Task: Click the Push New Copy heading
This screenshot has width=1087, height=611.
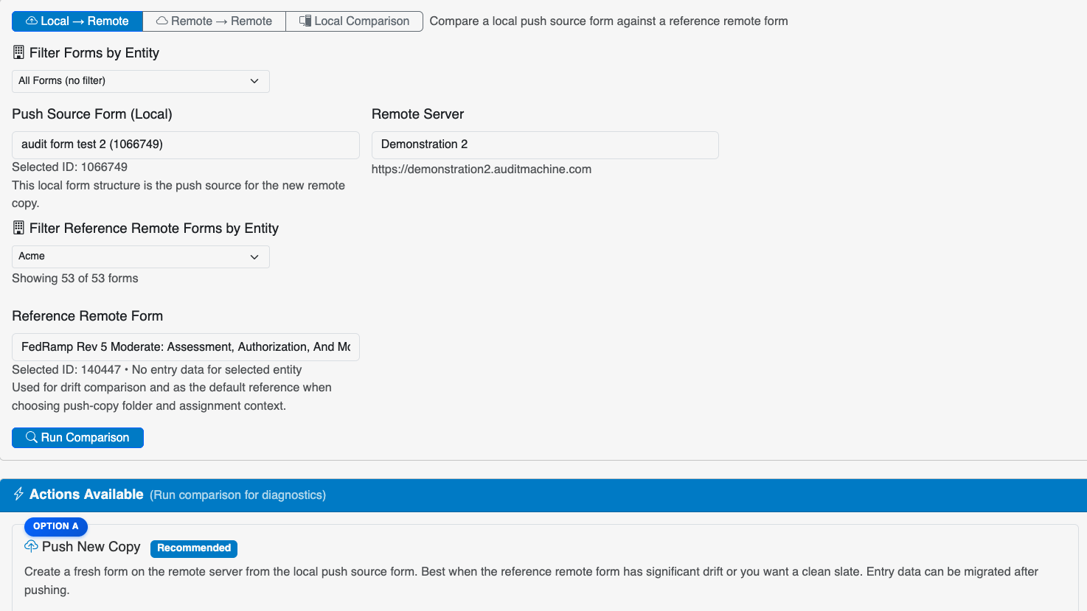Action: (91, 547)
